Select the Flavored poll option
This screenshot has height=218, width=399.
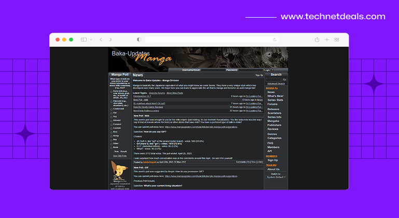(112, 102)
